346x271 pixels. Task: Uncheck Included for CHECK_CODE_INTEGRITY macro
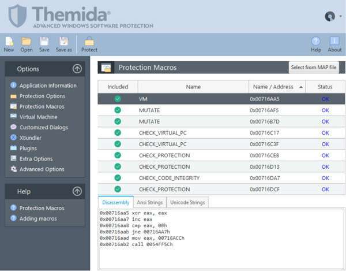click(118, 178)
